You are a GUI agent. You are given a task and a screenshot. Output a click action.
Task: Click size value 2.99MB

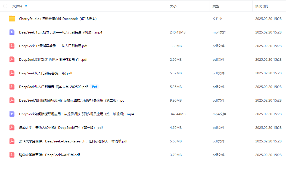tap(176, 60)
